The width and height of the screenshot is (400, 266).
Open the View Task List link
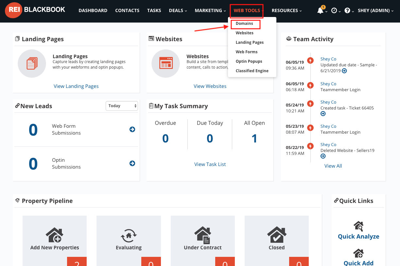coord(210,164)
